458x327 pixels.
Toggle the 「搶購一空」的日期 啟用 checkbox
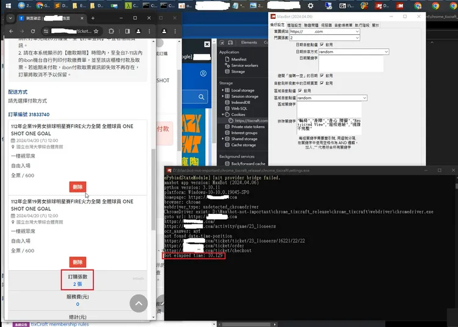[x=322, y=75]
